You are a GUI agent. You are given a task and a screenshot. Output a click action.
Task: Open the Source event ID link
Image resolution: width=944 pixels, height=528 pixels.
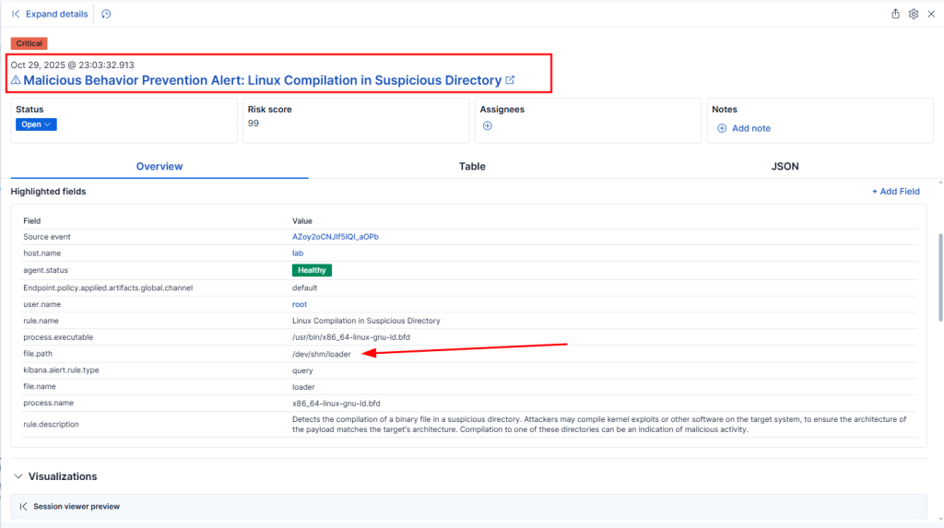(336, 237)
